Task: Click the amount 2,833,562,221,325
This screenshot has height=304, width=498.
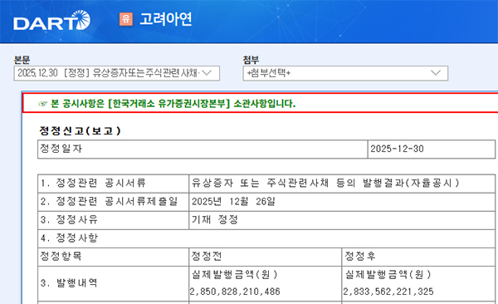Action: [388, 292]
